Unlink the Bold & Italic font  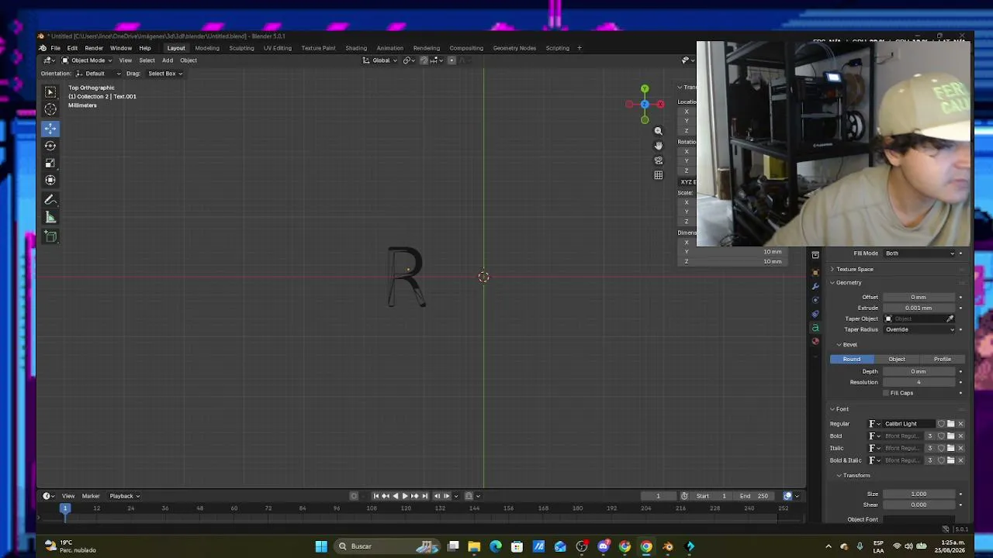click(960, 460)
